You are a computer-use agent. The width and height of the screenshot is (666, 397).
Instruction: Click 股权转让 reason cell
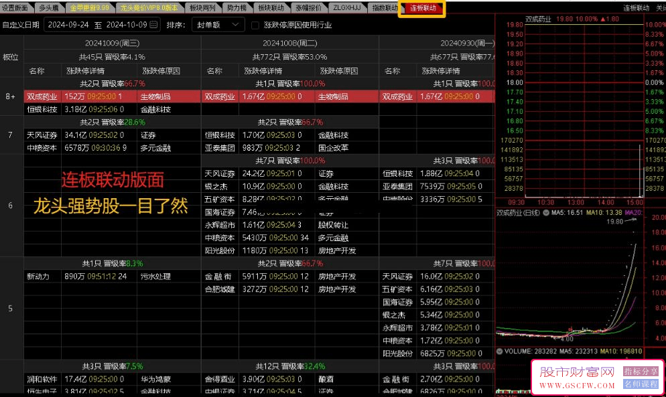click(334, 225)
